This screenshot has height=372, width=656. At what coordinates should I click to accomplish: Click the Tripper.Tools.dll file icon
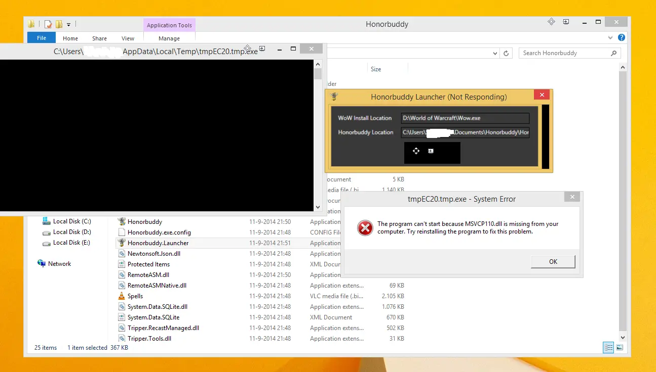(122, 339)
